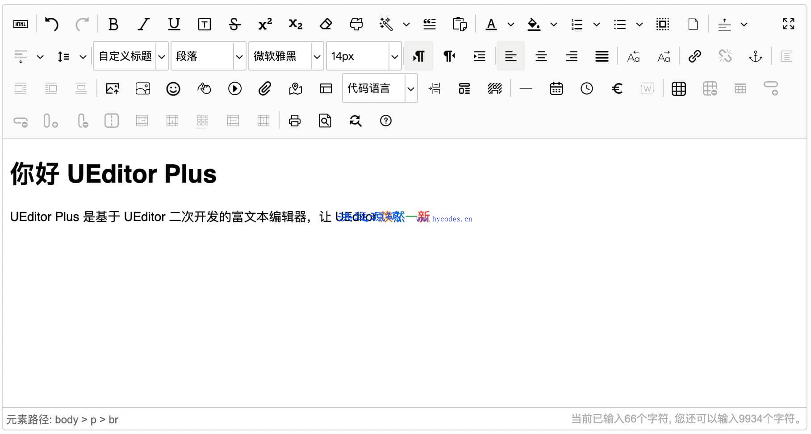811x434 pixels.
Task: Click the 你好 UEditor Plus heading
Action: (113, 174)
